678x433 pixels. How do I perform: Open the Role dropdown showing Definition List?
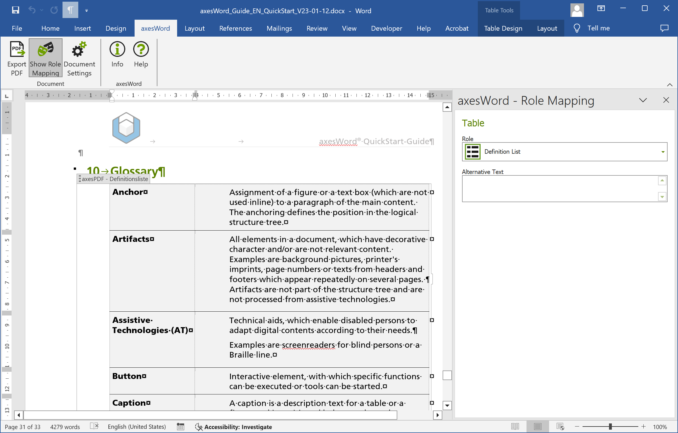[565, 152]
